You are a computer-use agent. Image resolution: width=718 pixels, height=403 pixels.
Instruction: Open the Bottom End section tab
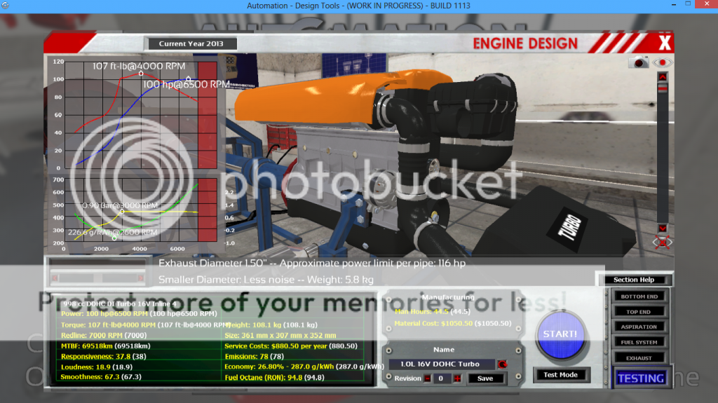tap(639, 296)
